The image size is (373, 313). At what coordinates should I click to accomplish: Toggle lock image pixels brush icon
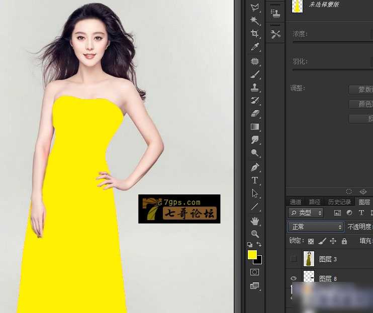coord(322,241)
